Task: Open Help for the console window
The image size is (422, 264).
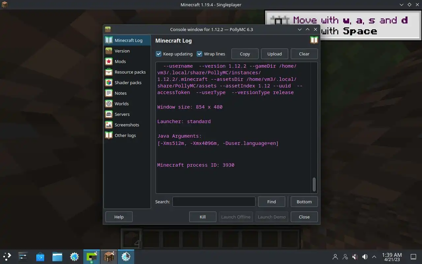Action: click(x=119, y=217)
